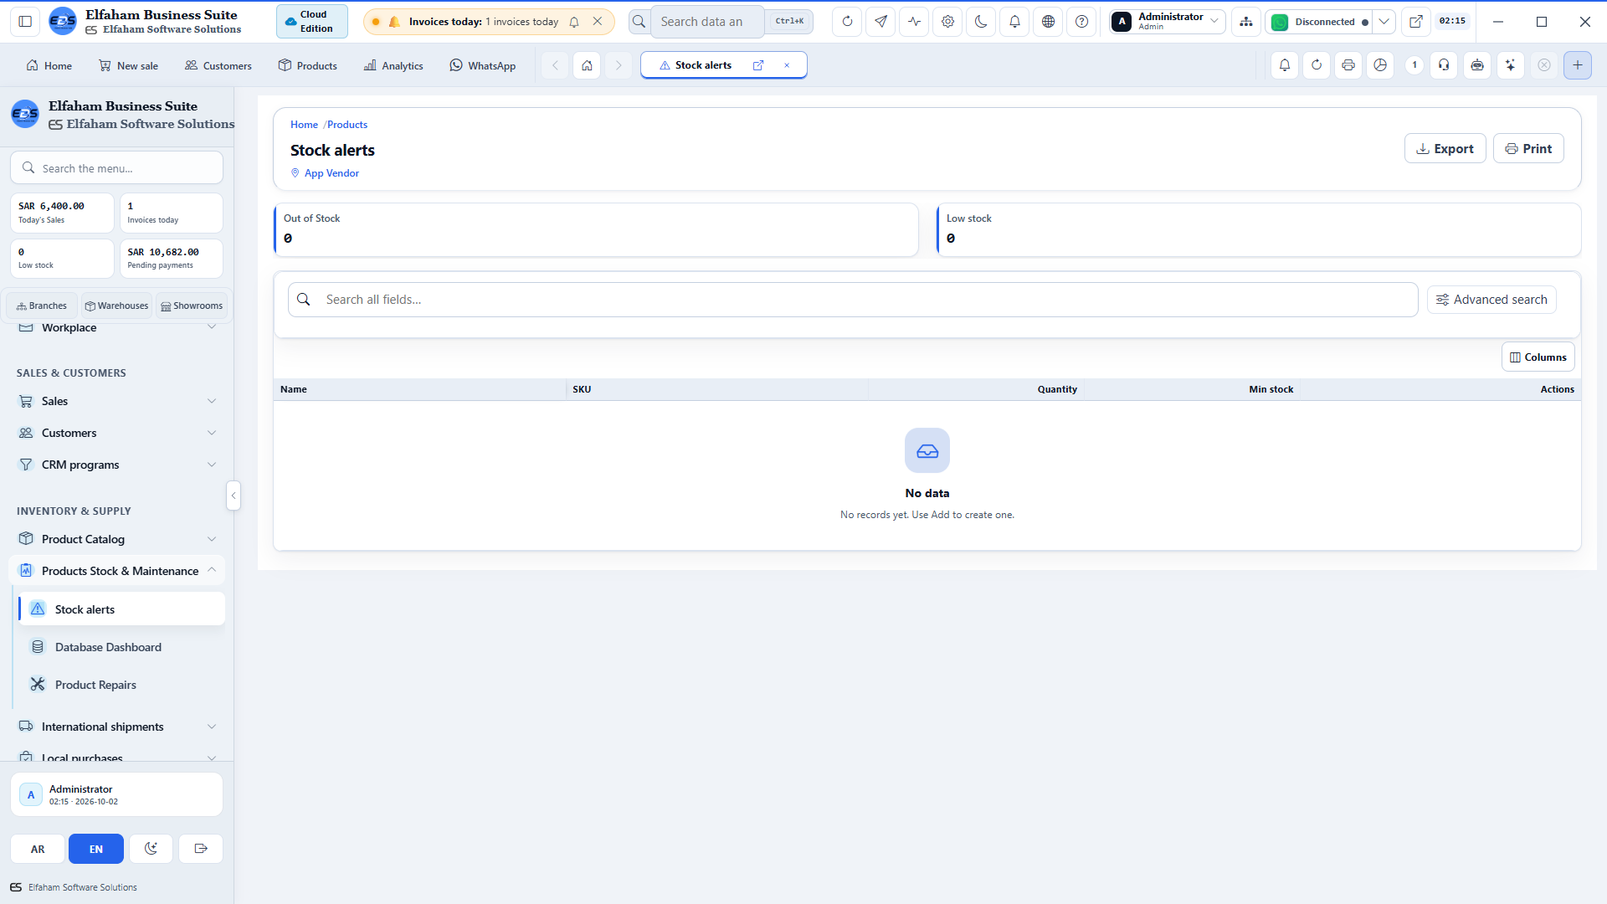This screenshot has height=904, width=1607.
Task: Click the globe language icon
Action: click(x=1048, y=22)
